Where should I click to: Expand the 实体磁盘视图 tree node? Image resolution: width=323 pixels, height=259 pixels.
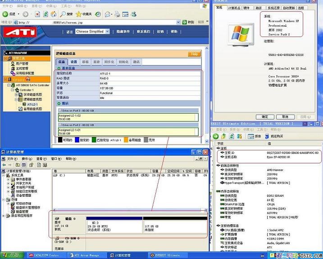point(16,95)
